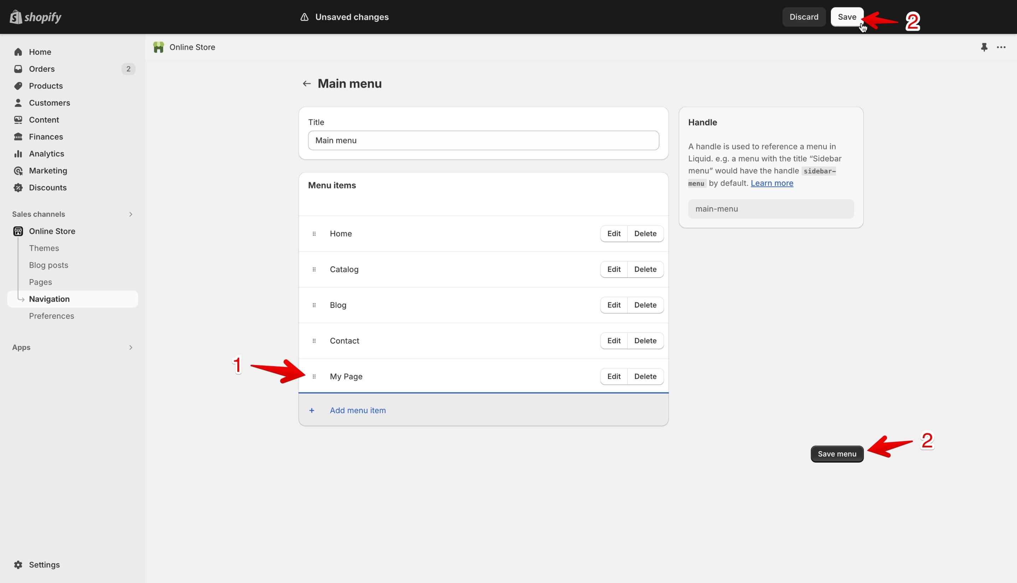1017x583 pixels.
Task: Click the main-menu handle field
Action: (x=771, y=209)
